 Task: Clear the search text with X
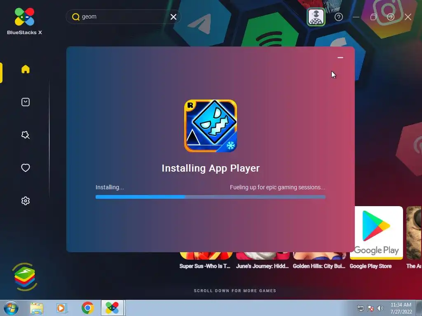(x=173, y=17)
